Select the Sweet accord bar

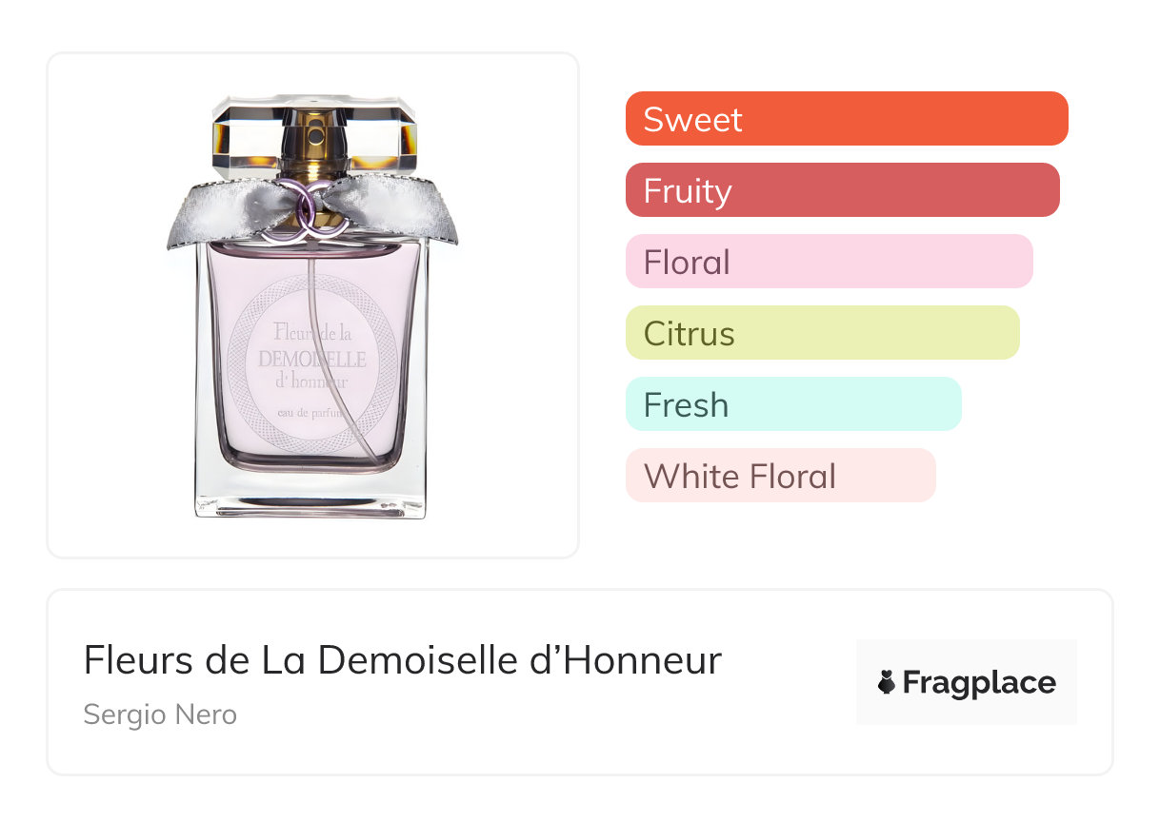(846, 119)
